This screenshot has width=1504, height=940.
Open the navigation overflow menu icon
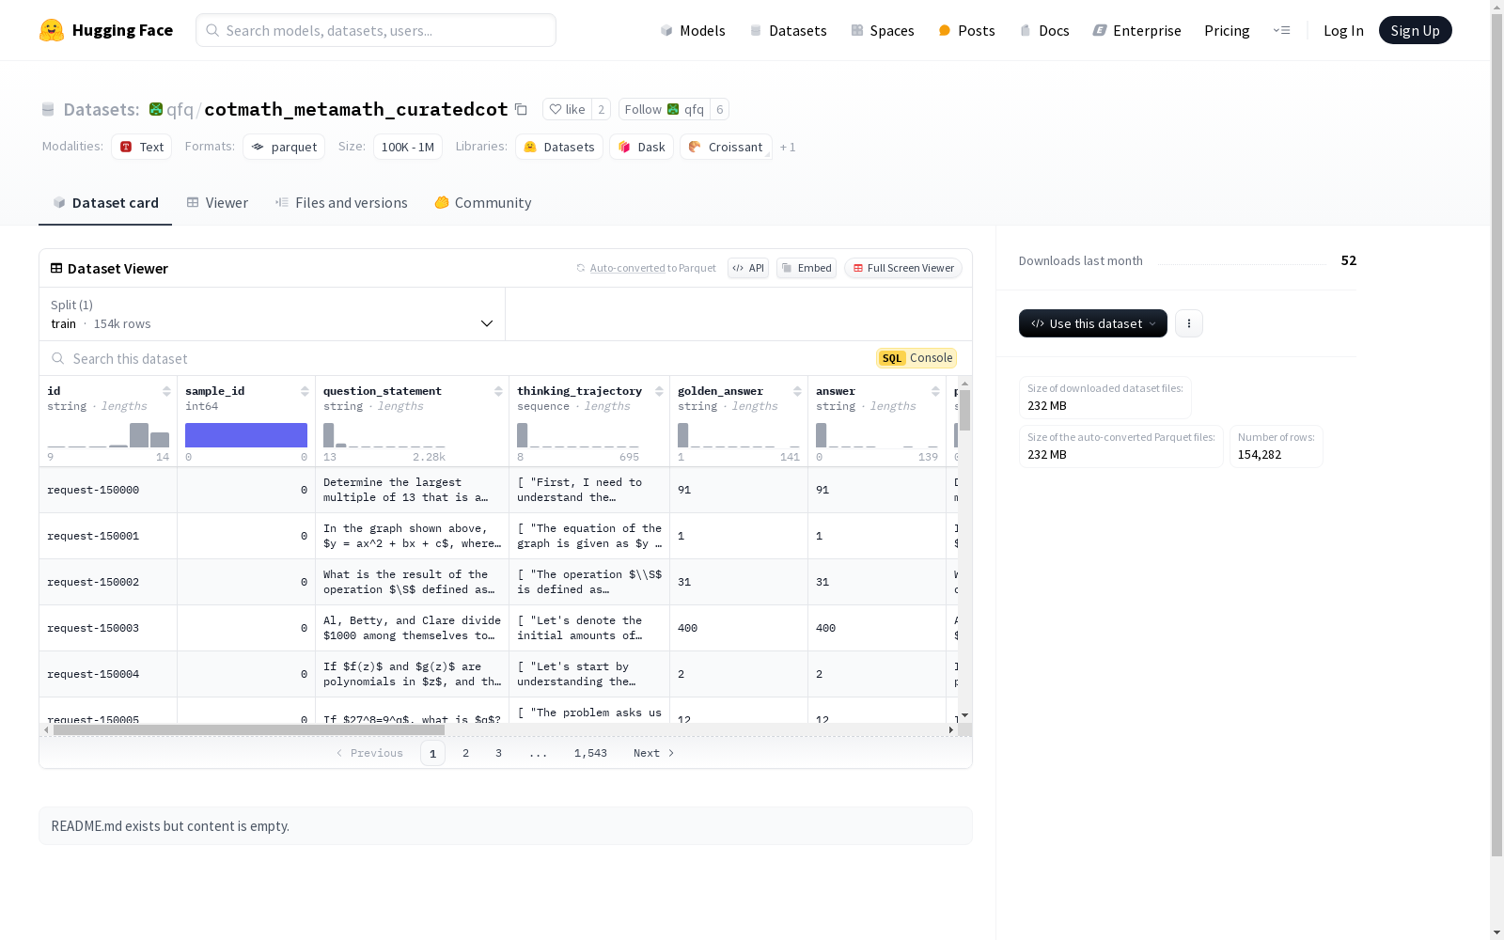[1281, 30]
